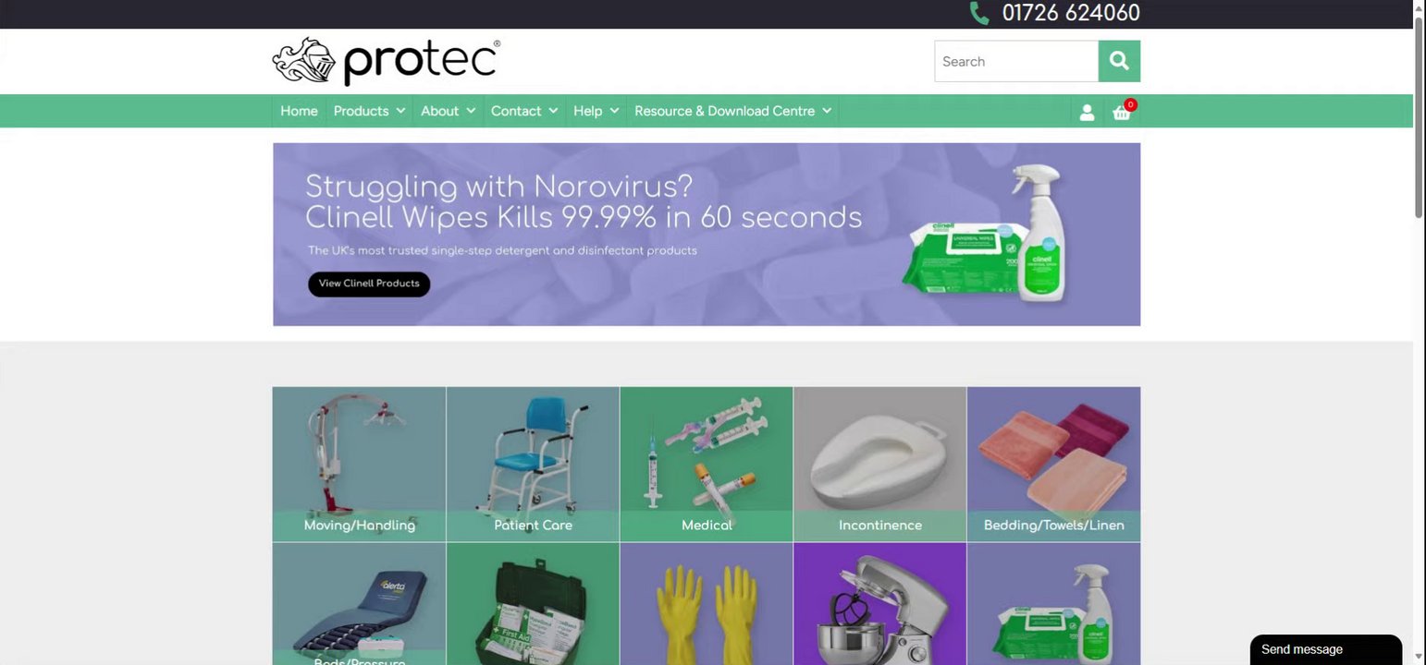The width and height of the screenshot is (1426, 665).
Task: Go to the Home menu item
Action: 299,111
